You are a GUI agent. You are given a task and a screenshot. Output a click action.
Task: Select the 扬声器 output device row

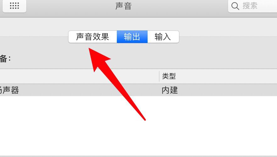[x=138, y=90]
